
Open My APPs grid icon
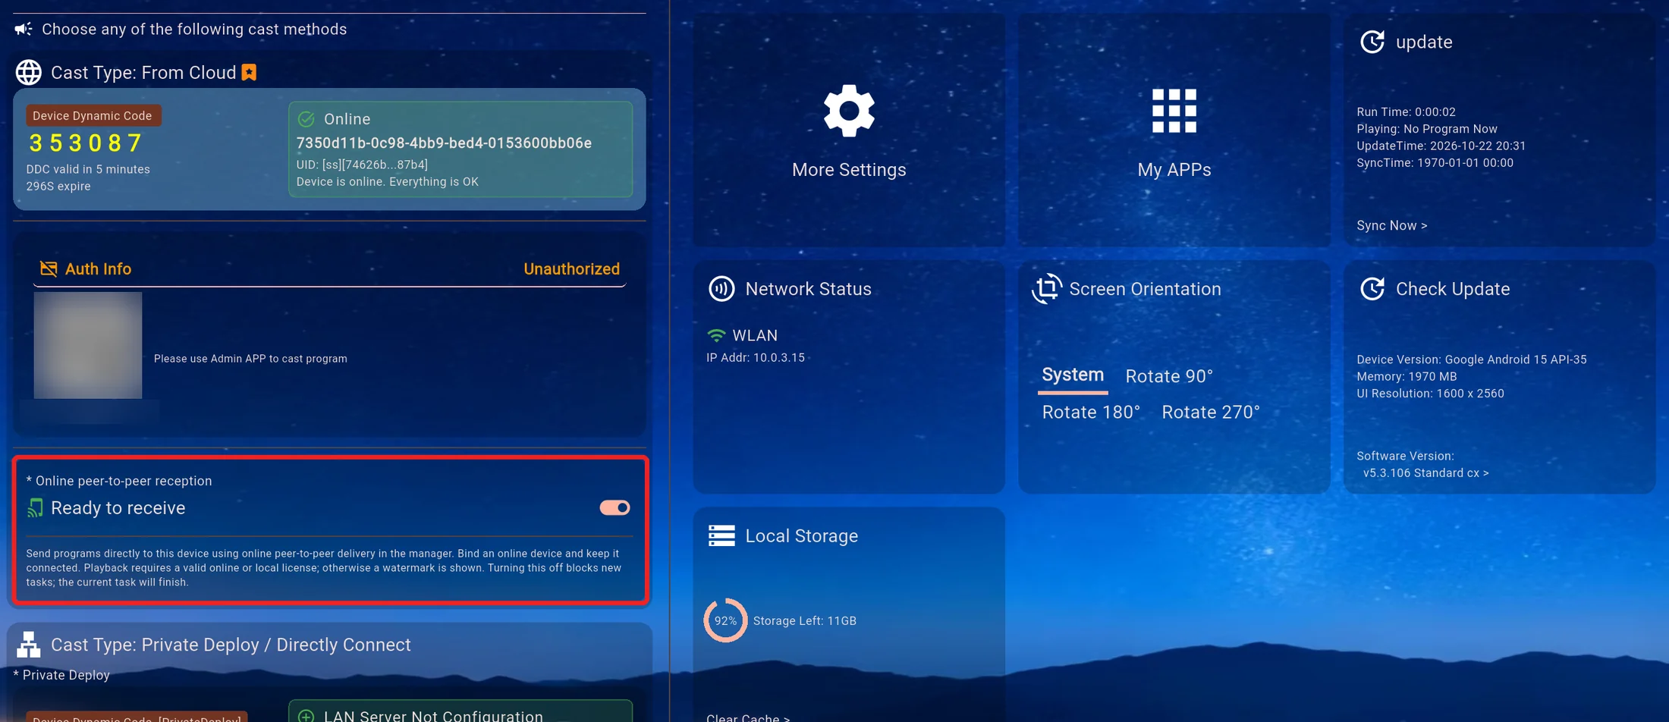tap(1174, 111)
